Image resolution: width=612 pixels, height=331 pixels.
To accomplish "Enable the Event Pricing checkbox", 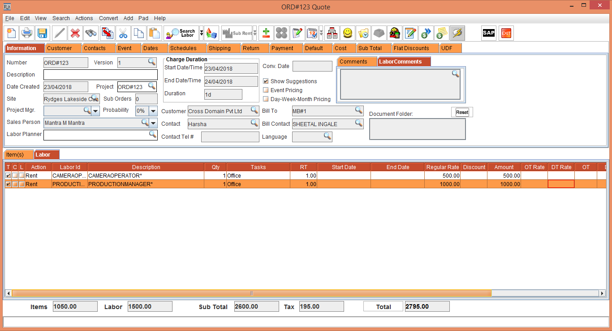I will [266, 90].
